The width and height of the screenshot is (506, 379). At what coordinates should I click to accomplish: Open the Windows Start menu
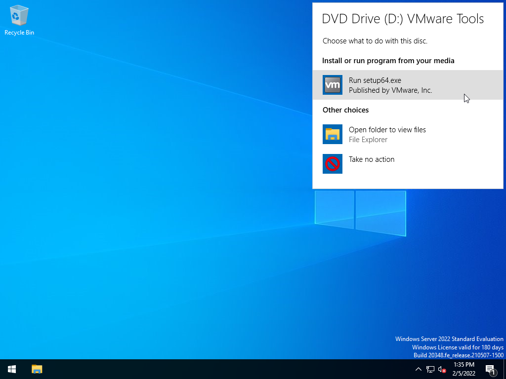coord(12,369)
